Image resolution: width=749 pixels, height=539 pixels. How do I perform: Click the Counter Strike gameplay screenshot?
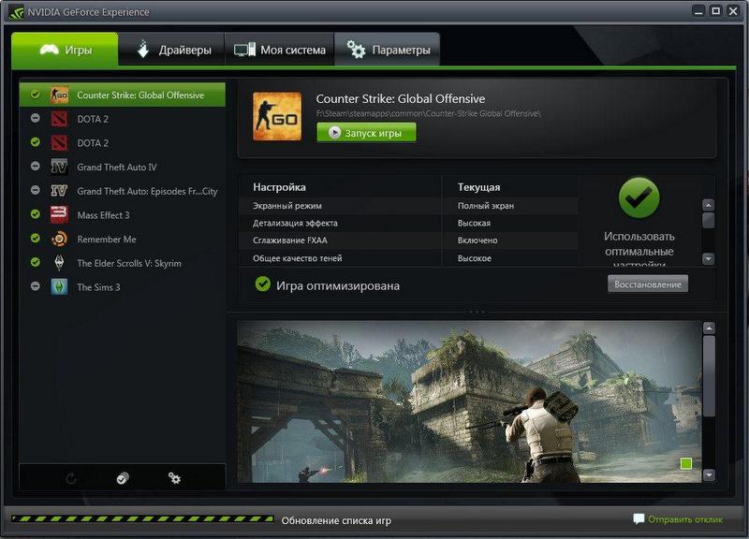tap(470, 401)
